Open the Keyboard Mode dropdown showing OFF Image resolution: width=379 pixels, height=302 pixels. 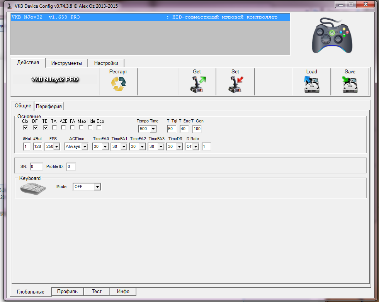point(97,187)
